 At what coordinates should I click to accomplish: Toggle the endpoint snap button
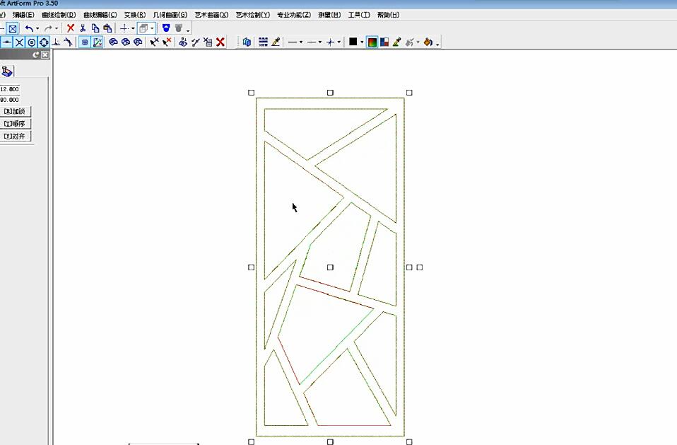[x=7, y=42]
